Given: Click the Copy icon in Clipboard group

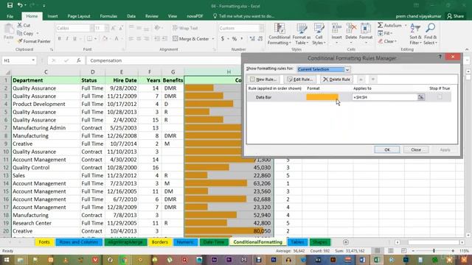Looking at the screenshot, I should [x=20, y=33].
